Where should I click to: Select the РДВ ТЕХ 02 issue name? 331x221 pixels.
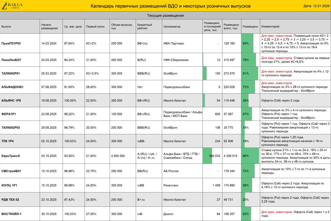coord(10,200)
